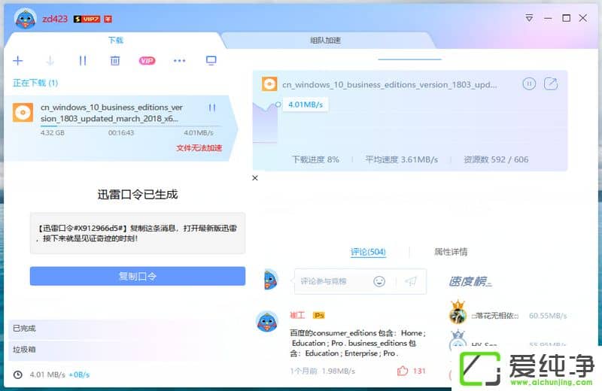Delete selected task with trash icon
602x391 pixels.
coord(115,61)
